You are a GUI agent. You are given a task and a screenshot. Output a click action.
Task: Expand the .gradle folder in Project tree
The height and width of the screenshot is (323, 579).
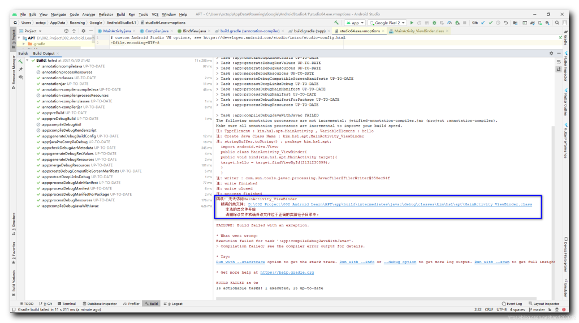pos(23,43)
